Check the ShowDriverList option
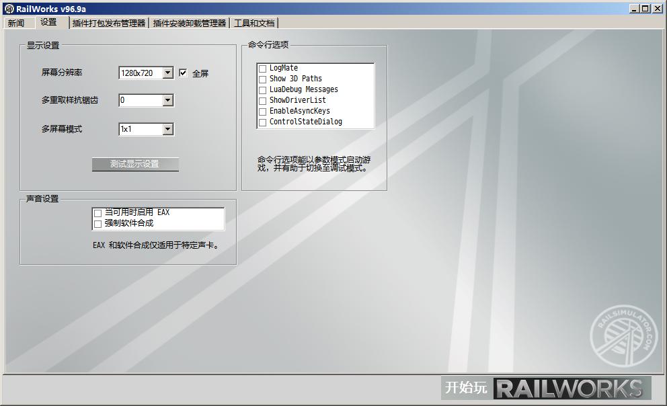Viewport: 667px width, 406px height. 262,101
